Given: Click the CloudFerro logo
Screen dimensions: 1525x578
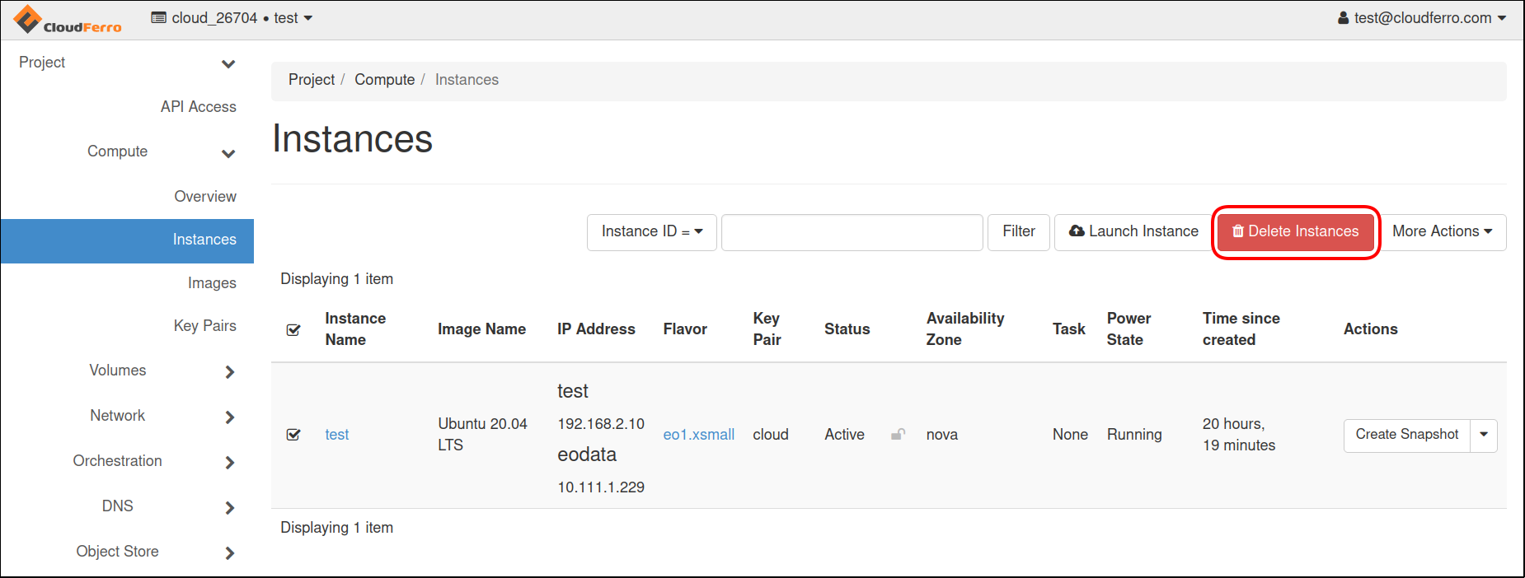Looking at the screenshot, I should click(68, 20).
